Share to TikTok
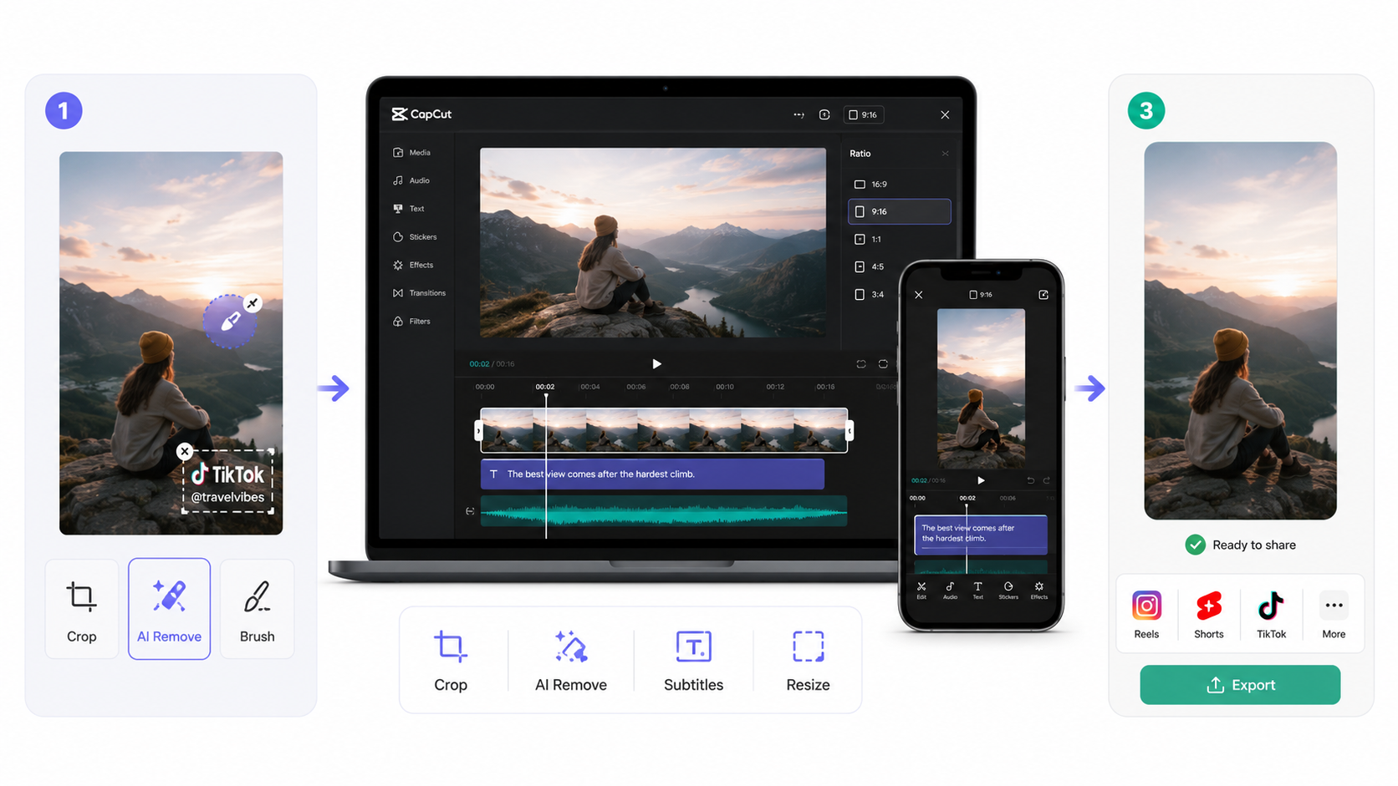 [1271, 615]
